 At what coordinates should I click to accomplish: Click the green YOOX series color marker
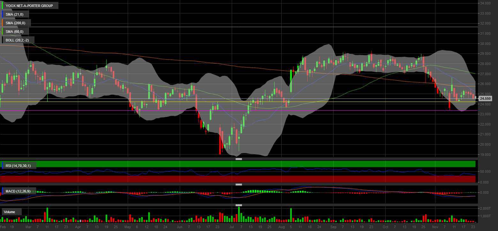click(x=3, y=6)
